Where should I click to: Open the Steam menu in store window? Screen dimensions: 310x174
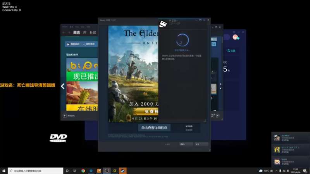[65, 27]
